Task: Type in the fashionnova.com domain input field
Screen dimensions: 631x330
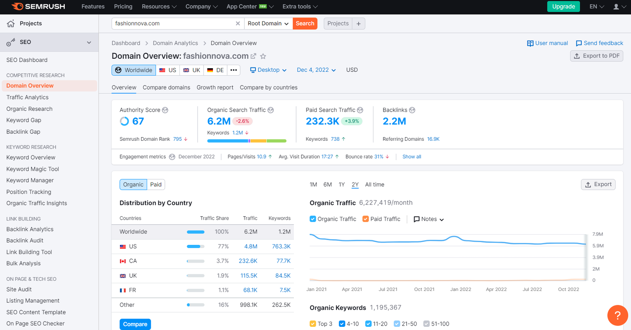Action: pos(174,24)
